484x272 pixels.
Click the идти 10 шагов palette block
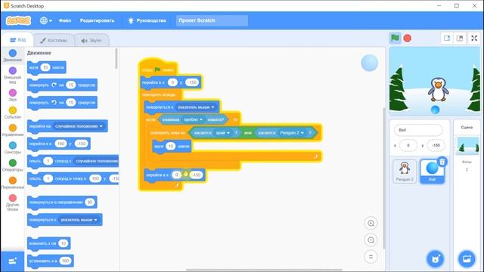click(47, 67)
